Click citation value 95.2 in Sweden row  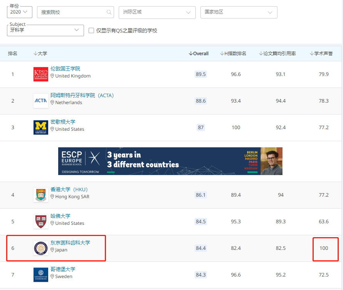[x=281, y=275]
